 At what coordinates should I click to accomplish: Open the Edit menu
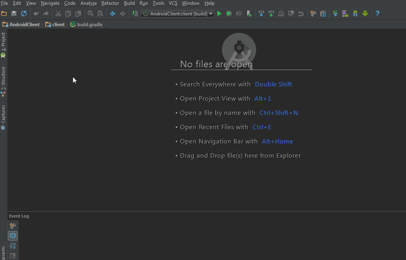tap(17, 3)
